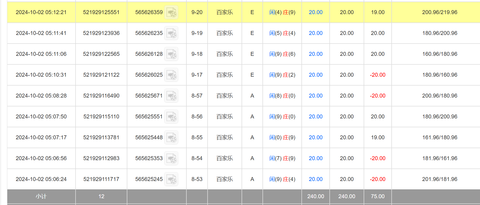Viewport: 480px width, 205px height.
Task: Open blue 20.00 bet link in row 8-53
Action: 316,179
